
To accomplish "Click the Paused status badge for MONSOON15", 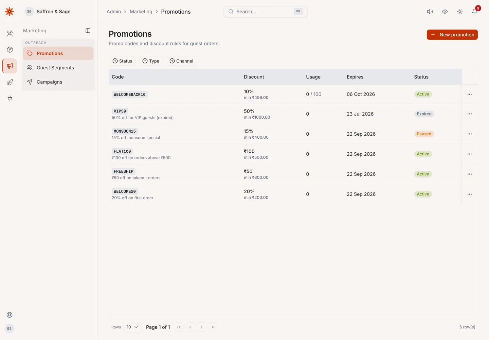I will point(424,134).
